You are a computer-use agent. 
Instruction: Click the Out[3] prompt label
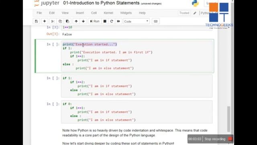(53, 34)
